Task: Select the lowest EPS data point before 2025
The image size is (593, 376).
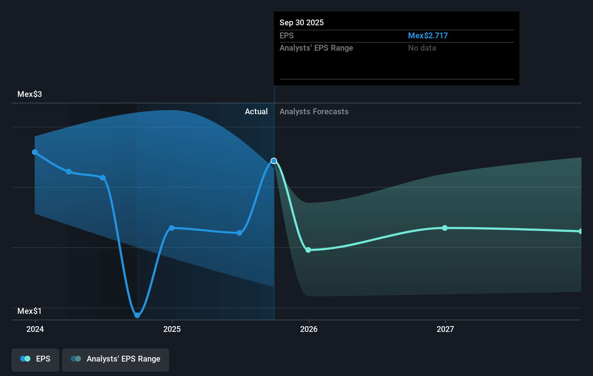Action: click(137, 315)
